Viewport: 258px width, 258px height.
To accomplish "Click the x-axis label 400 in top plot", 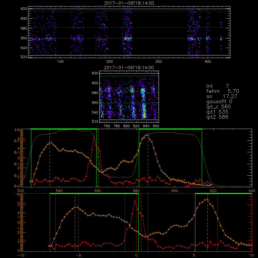I will pyautogui.click(x=208, y=62).
